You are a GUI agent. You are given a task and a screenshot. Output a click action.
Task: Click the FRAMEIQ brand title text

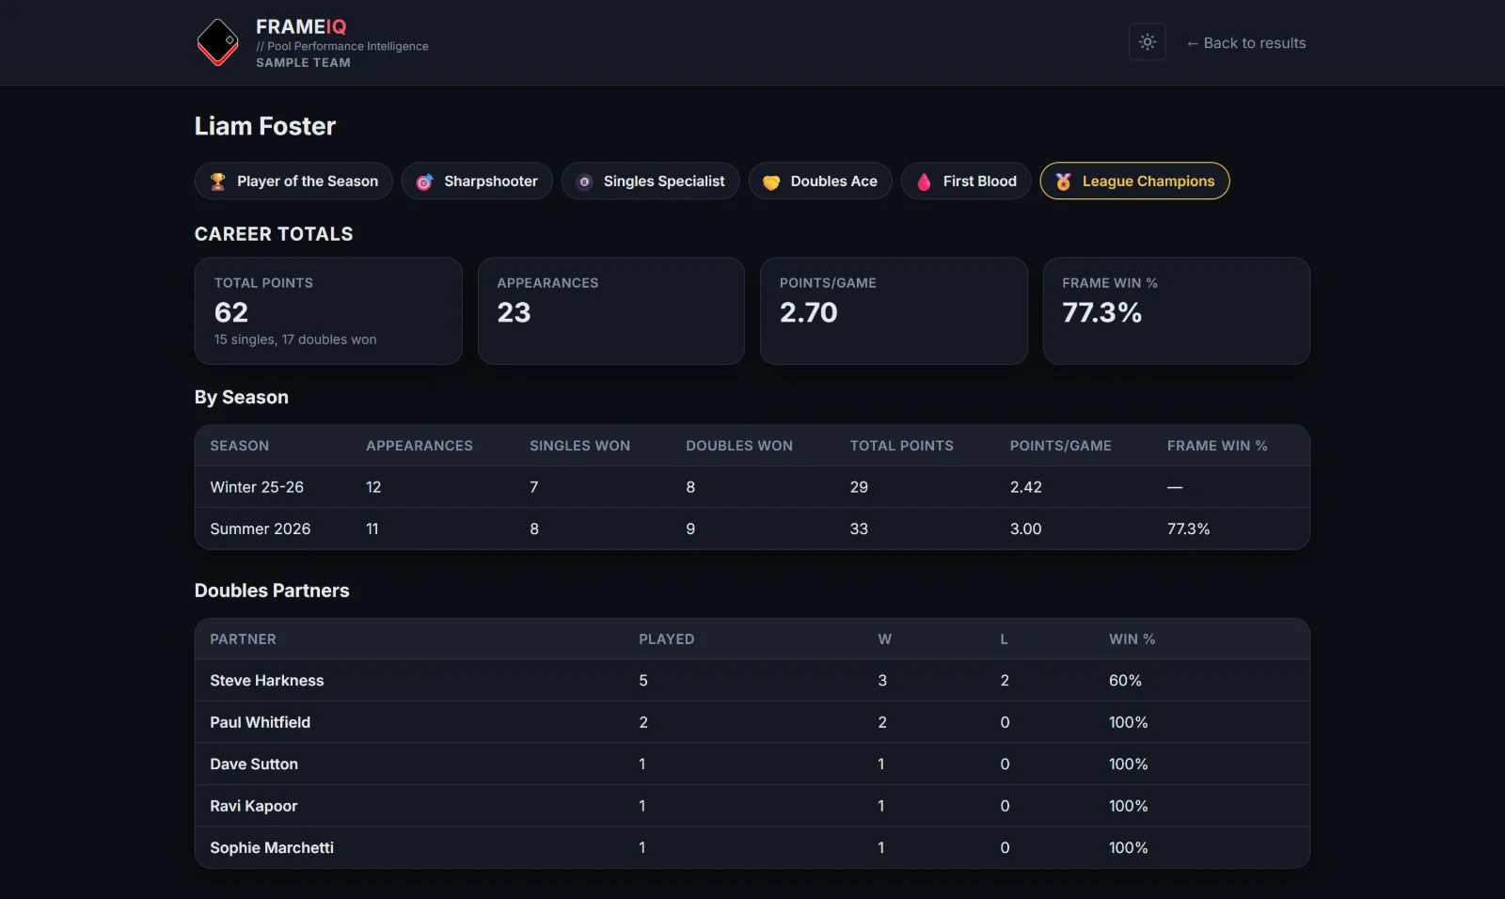click(301, 27)
